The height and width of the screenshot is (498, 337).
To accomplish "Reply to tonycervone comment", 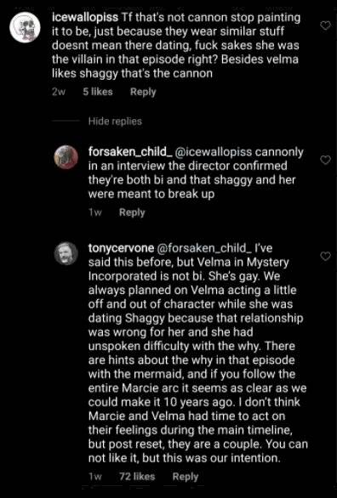I will (186, 477).
